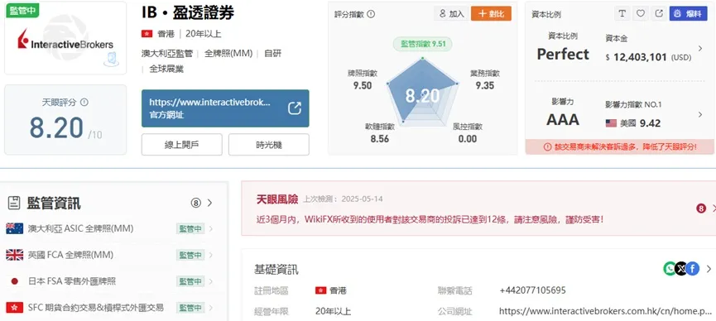Click the 軟體指數 8.56 value
Image resolution: width=716 pixels, height=321 pixels.
click(x=379, y=139)
